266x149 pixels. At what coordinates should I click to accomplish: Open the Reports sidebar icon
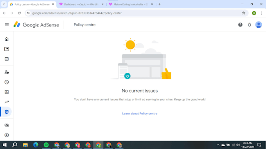(7, 92)
